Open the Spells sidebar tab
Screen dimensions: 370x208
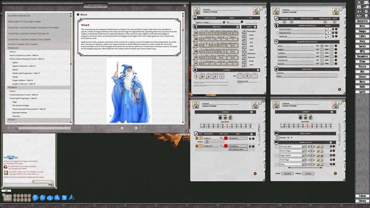[362, 92]
